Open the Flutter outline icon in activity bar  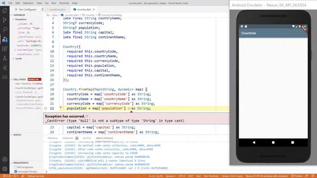click(x=4, y=68)
